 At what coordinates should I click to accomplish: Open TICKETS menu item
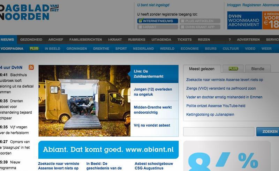pos(184,39)
